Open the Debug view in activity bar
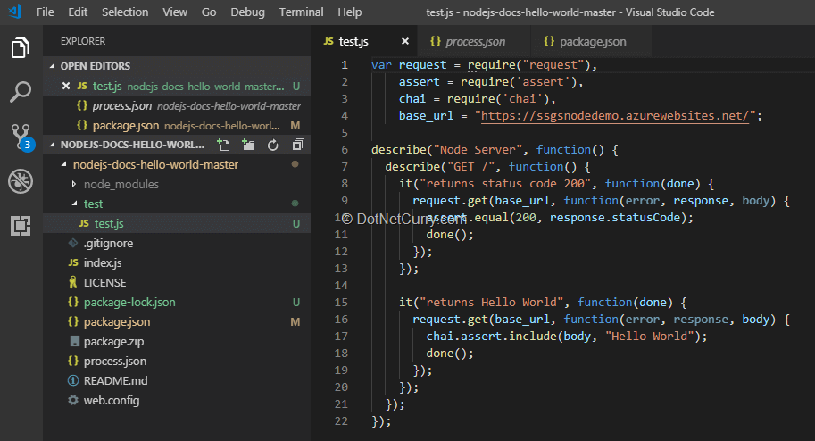The image size is (815, 441). tap(21, 181)
